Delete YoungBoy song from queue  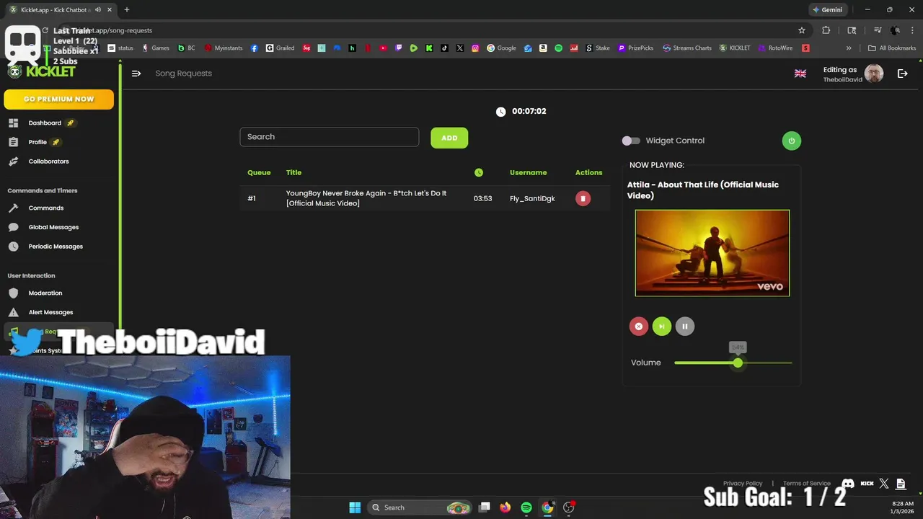[x=583, y=198]
